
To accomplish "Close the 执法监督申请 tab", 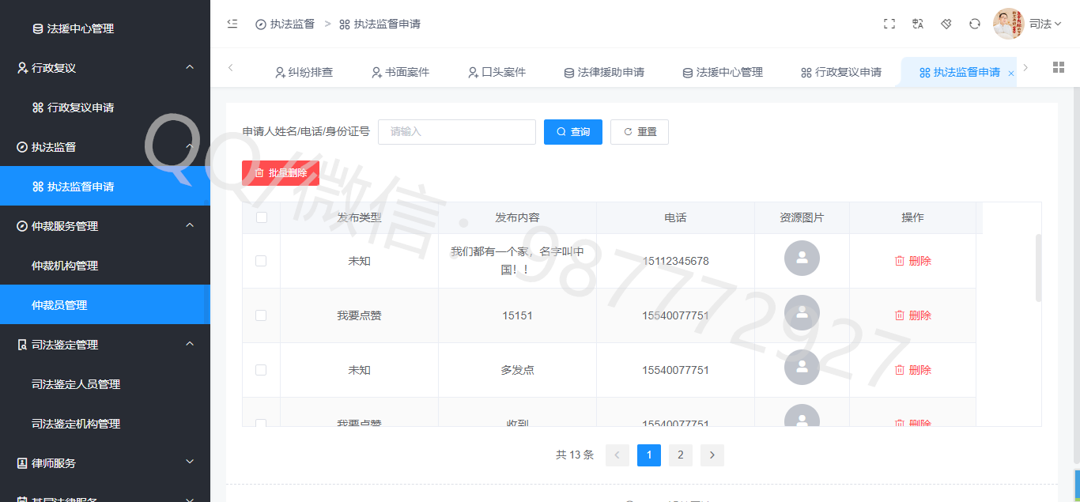I will [x=1011, y=73].
